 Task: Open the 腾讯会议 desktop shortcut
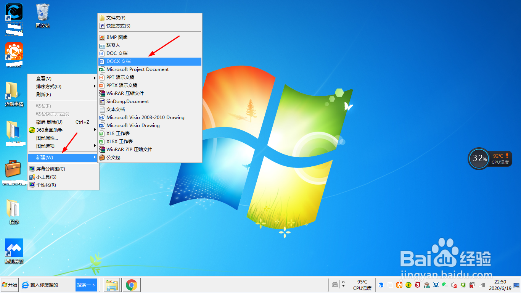(14, 251)
